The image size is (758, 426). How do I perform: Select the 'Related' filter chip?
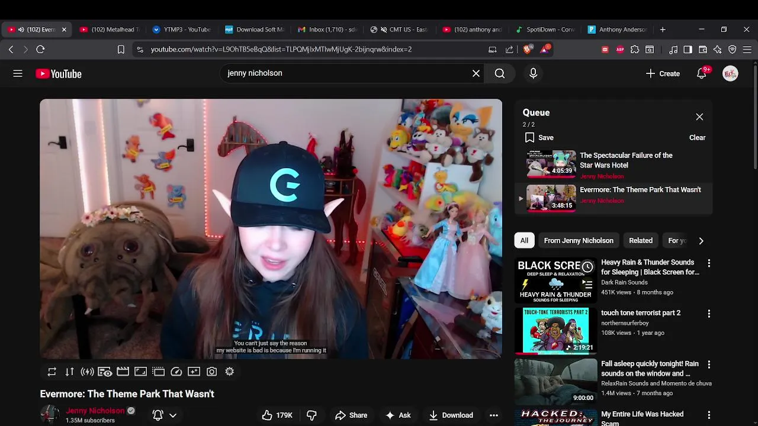pos(641,241)
